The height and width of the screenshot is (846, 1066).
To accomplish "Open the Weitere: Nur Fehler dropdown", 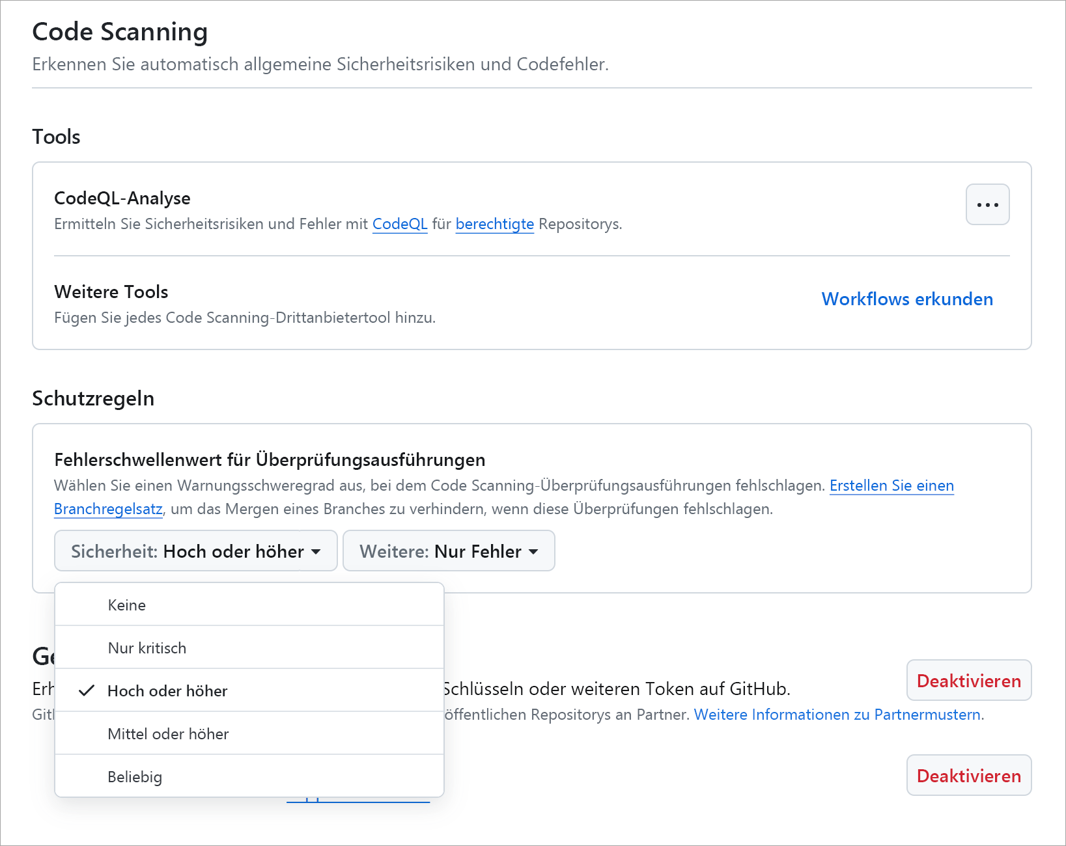I will click(448, 551).
